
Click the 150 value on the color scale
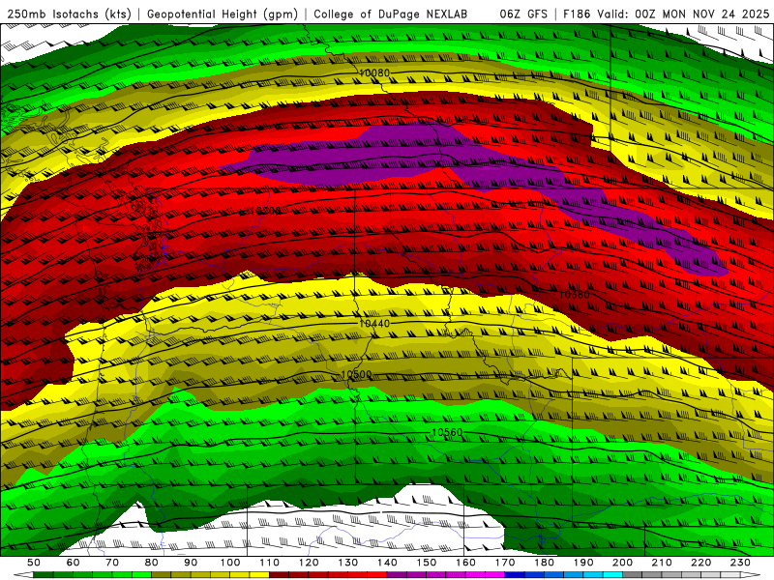(427, 563)
